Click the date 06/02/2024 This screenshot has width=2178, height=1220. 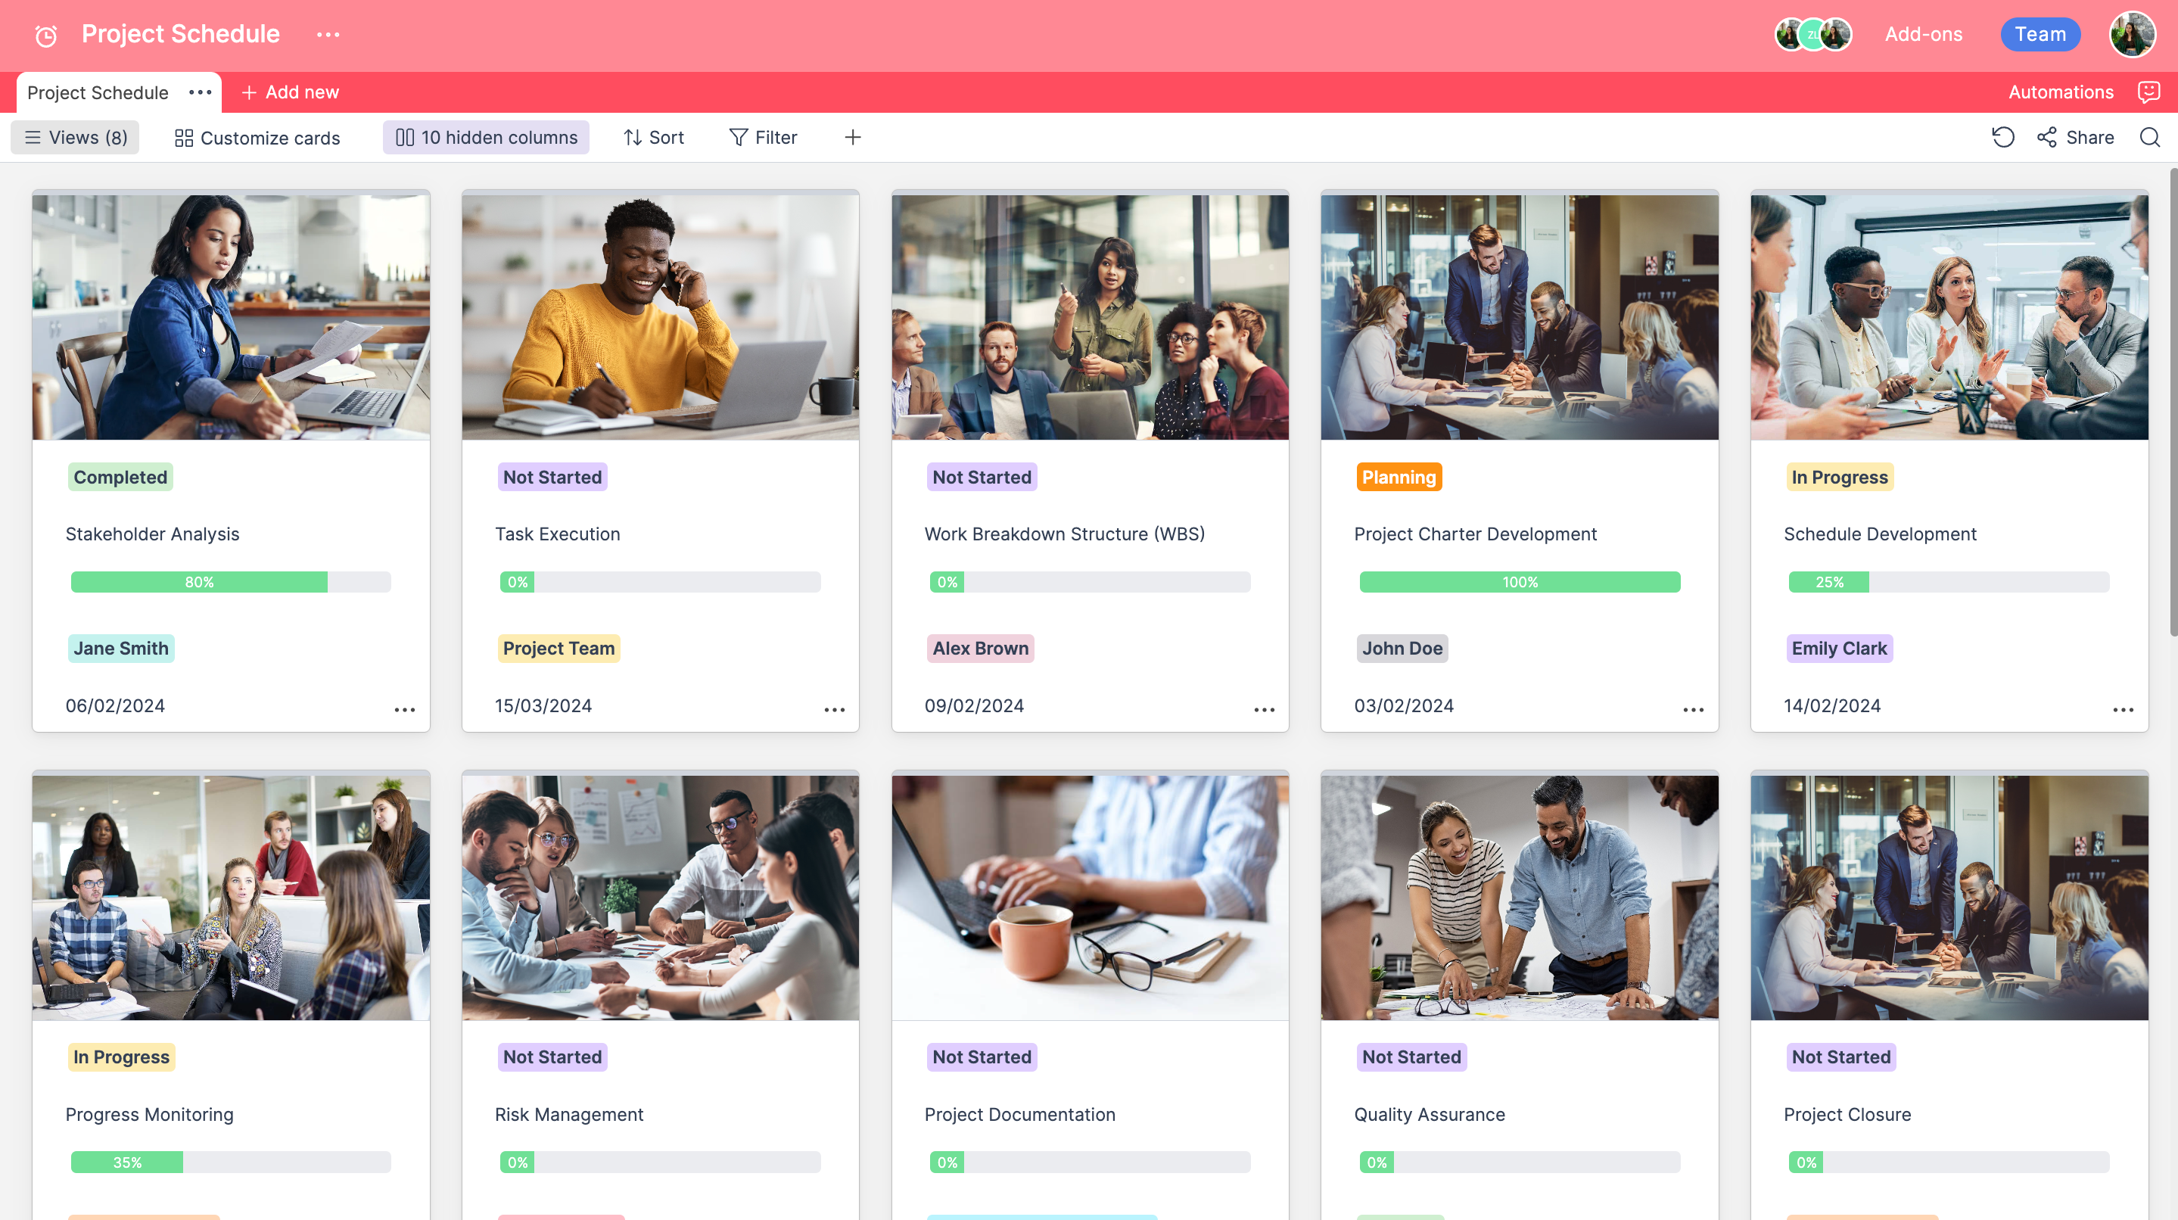point(115,705)
